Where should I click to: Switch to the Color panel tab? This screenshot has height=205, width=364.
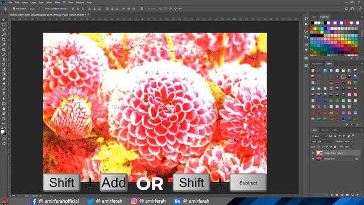314,17
